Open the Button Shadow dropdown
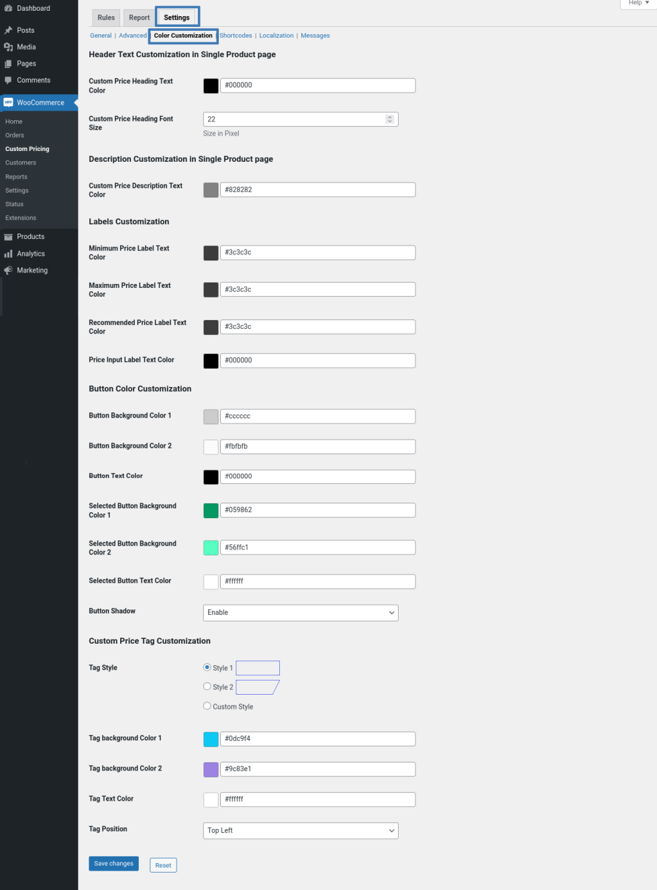The height and width of the screenshot is (890, 657). [x=301, y=613]
